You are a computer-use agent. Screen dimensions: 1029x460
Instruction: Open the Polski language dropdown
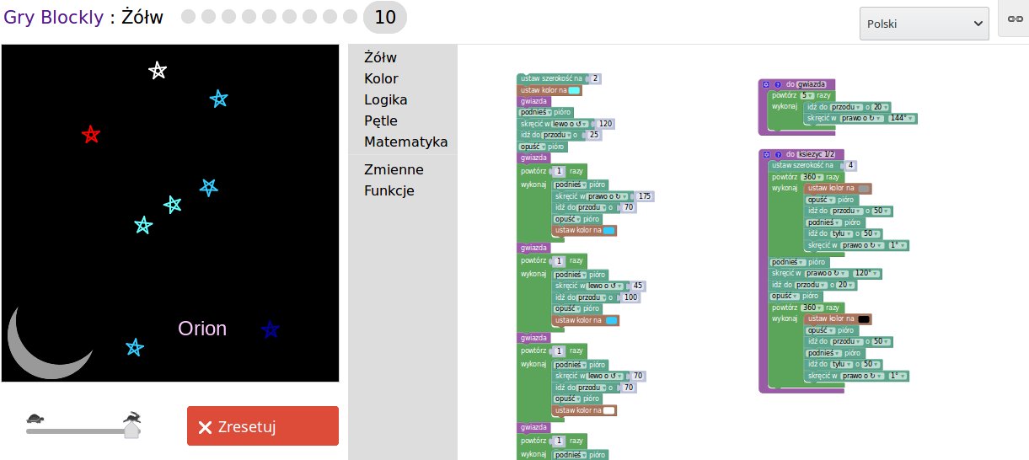tap(924, 24)
